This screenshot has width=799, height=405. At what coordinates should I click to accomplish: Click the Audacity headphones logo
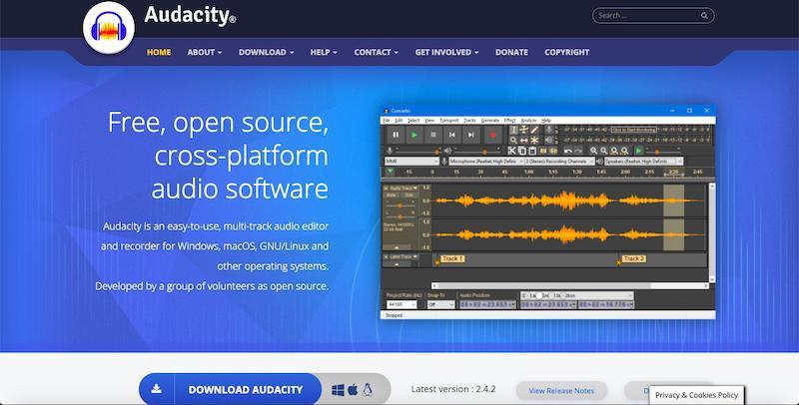click(109, 28)
